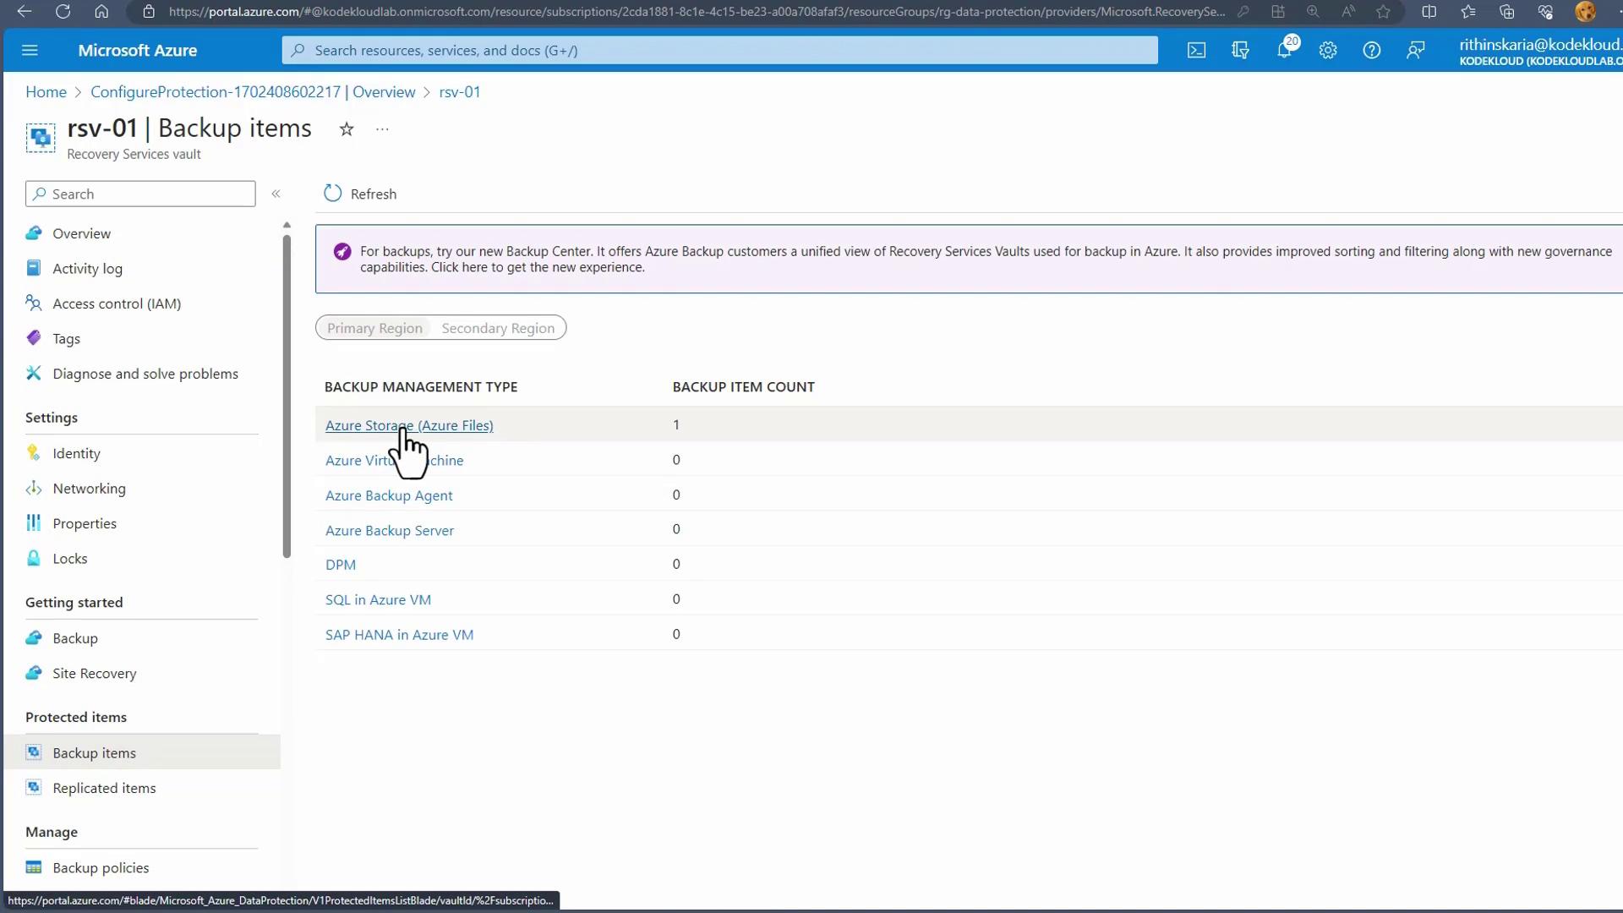Click the sidebar vertical scrollbar
Screen dimensions: 1623x913
[287, 397]
